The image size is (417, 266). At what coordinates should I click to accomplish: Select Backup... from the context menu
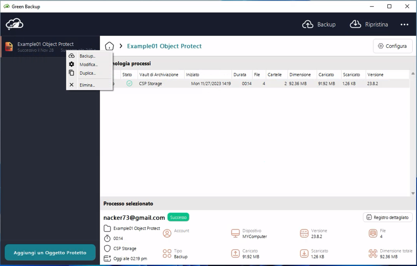point(87,56)
